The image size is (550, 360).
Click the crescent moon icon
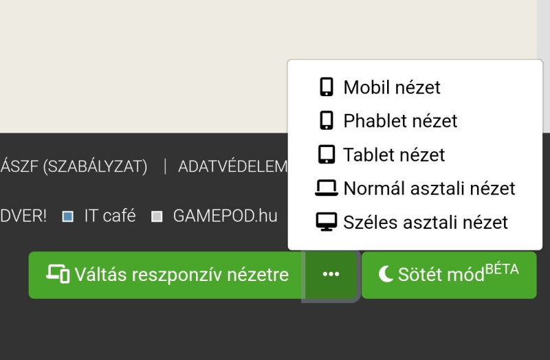coord(386,274)
